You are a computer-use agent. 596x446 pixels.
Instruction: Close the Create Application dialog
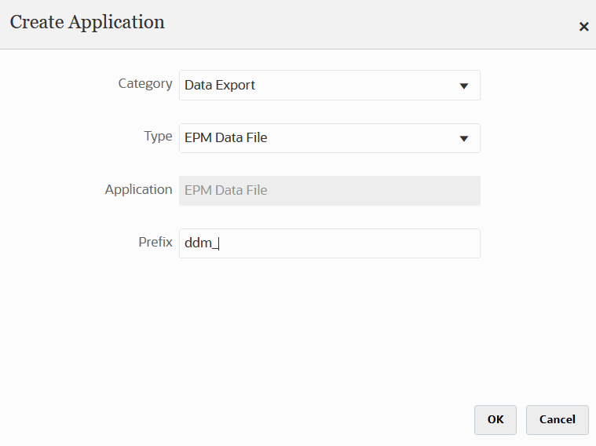coord(583,27)
